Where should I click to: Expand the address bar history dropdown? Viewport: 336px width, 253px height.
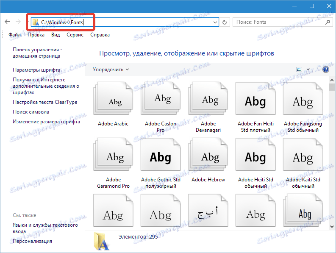[215, 22]
